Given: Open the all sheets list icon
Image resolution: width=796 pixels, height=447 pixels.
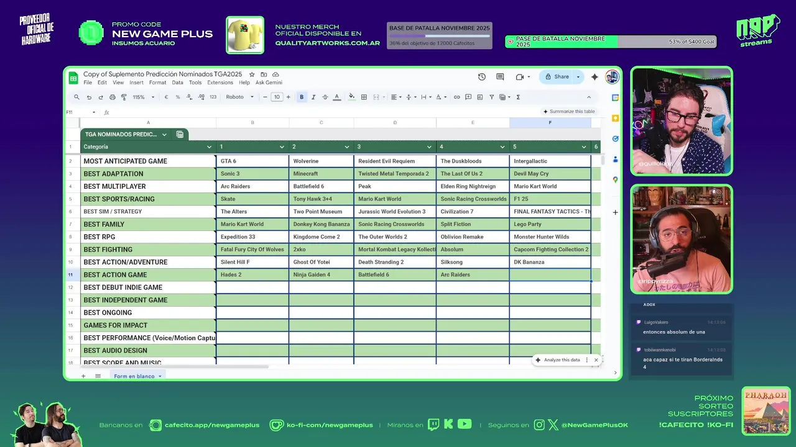Looking at the screenshot, I should click(x=98, y=376).
